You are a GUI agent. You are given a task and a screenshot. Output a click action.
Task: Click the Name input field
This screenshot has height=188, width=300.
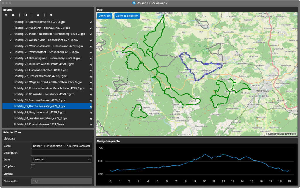click(x=62, y=146)
